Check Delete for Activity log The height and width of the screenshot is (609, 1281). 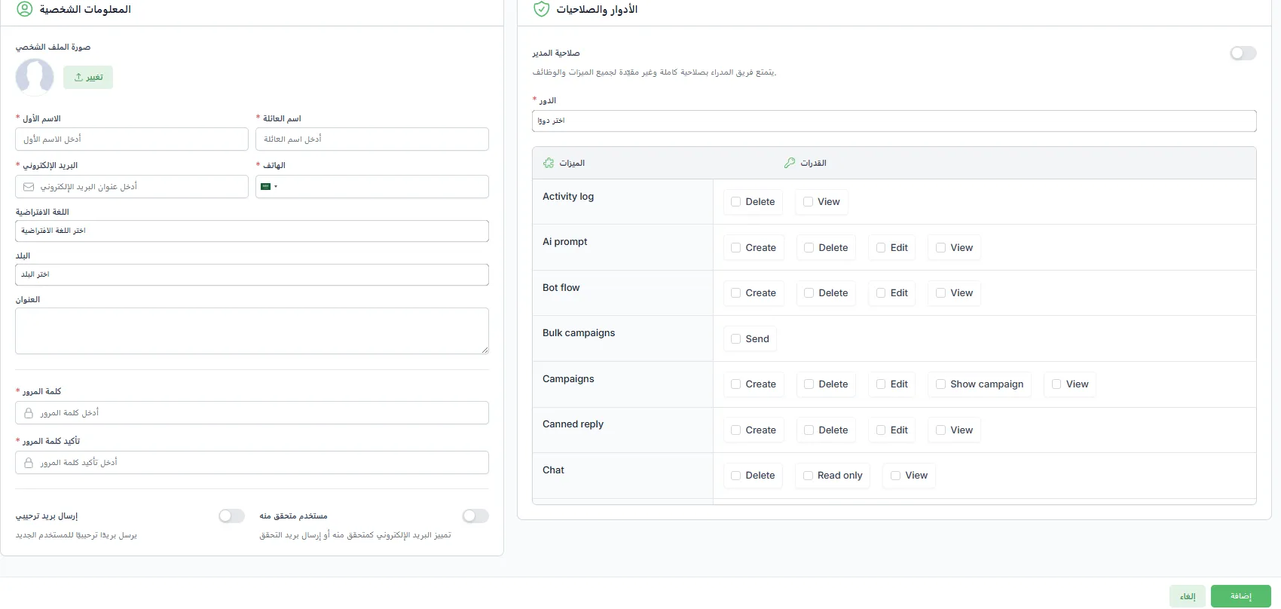(735, 202)
